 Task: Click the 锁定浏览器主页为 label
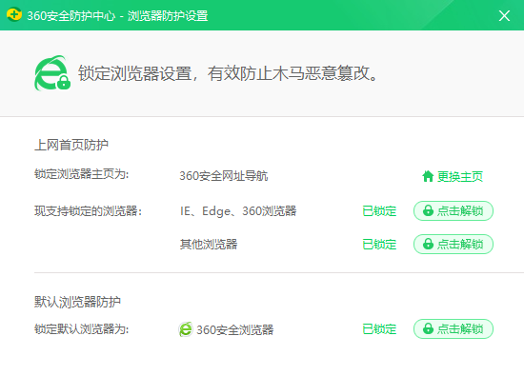[82, 174]
